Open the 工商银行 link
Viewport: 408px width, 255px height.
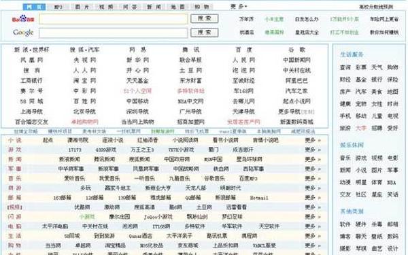[x=31, y=81]
